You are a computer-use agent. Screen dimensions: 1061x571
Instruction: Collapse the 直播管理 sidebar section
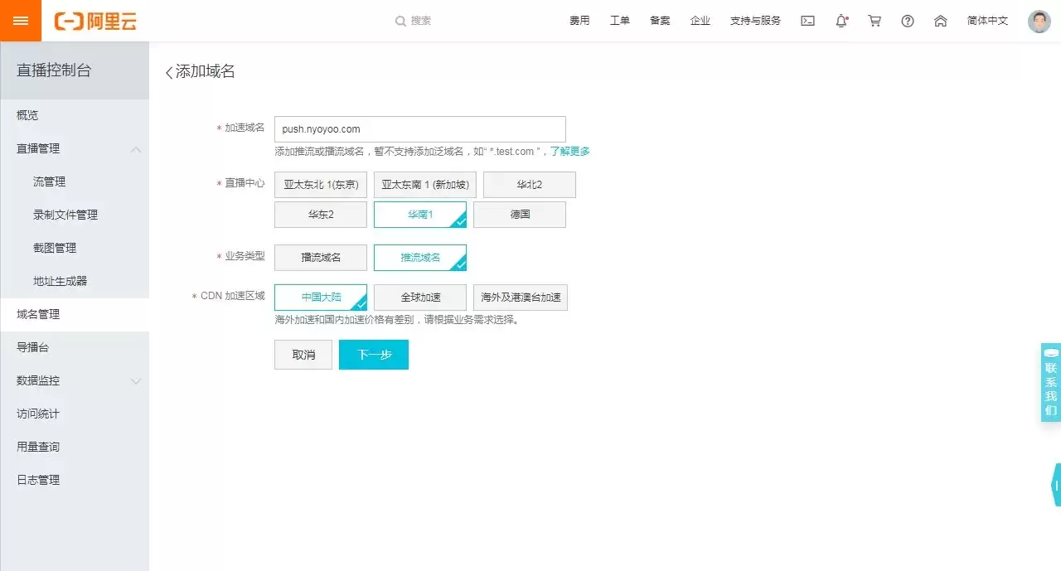point(136,149)
